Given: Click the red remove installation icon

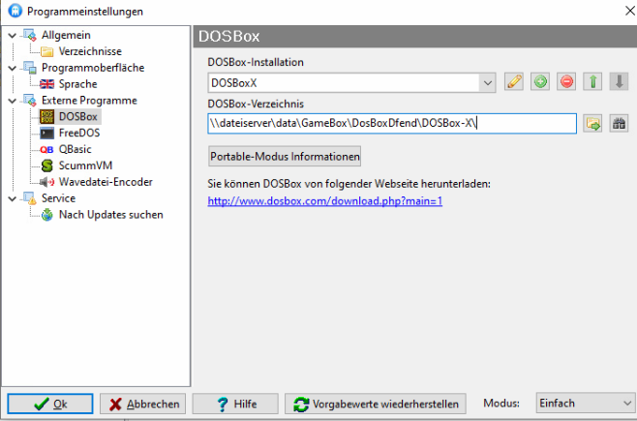Looking at the screenshot, I should pyautogui.click(x=566, y=82).
